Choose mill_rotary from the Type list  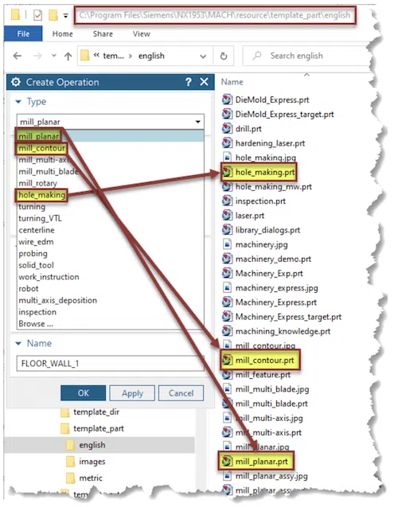[38, 183]
